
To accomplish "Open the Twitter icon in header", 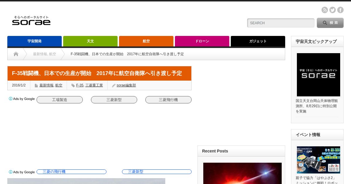I will [x=333, y=10].
